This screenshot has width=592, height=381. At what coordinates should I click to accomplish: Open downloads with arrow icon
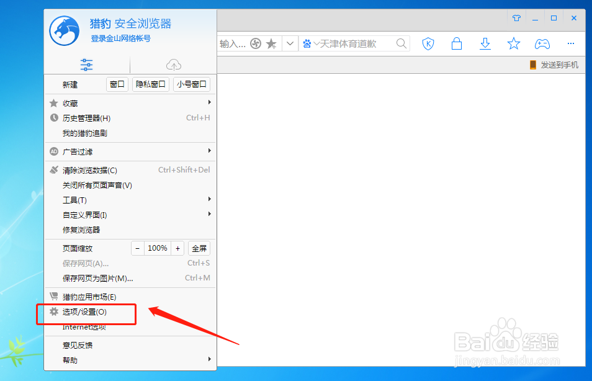485,44
